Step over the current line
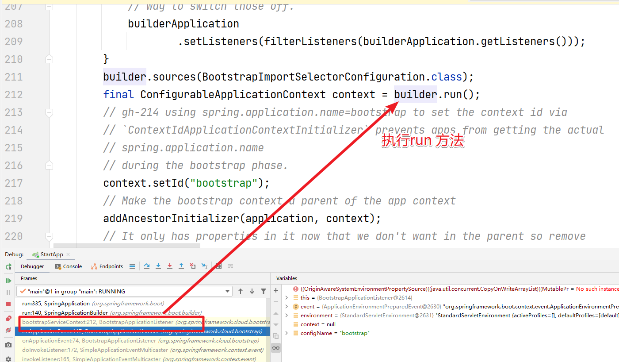The height and width of the screenshot is (362, 619). click(x=147, y=266)
